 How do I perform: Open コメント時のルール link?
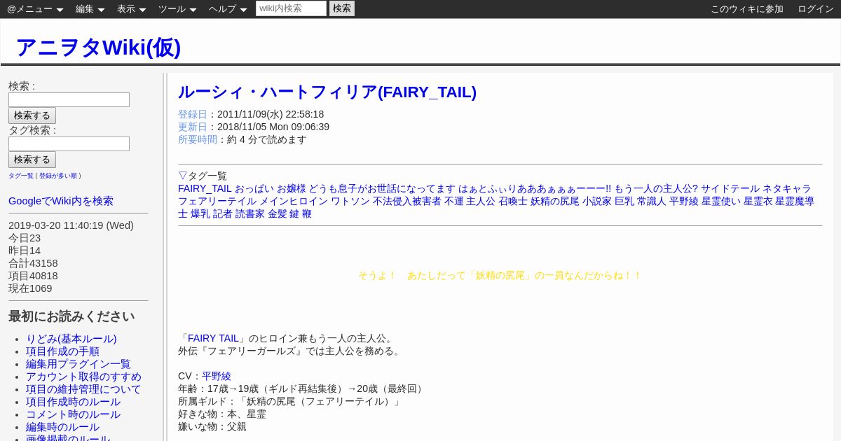point(73,414)
